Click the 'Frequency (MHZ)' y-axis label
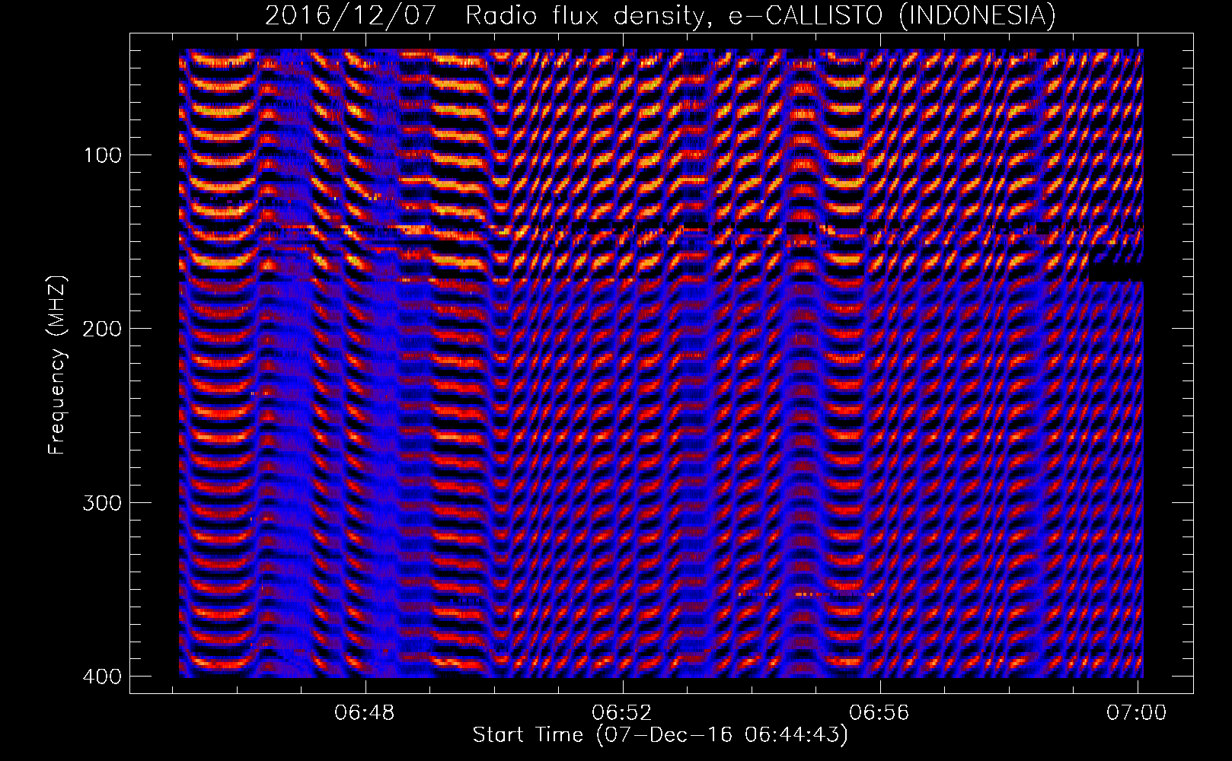Viewport: 1232px width, 761px height. pos(58,365)
